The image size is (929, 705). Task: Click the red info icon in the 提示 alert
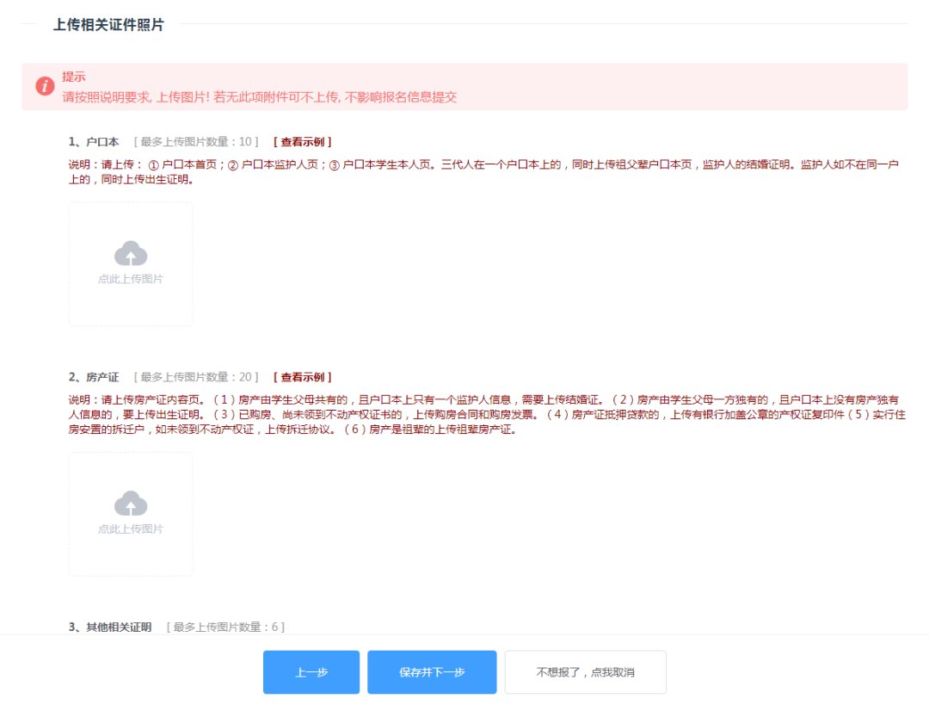tap(45, 86)
